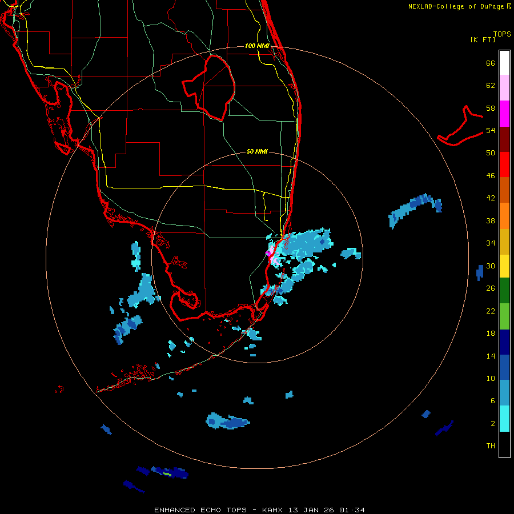The height and width of the screenshot is (514, 514).
Task: Click the TOPS legend title
Action: coord(502,34)
